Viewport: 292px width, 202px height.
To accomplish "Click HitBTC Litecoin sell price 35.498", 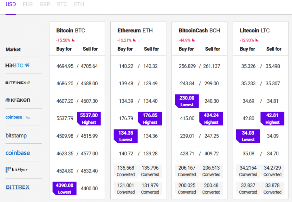I will click(x=273, y=66).
